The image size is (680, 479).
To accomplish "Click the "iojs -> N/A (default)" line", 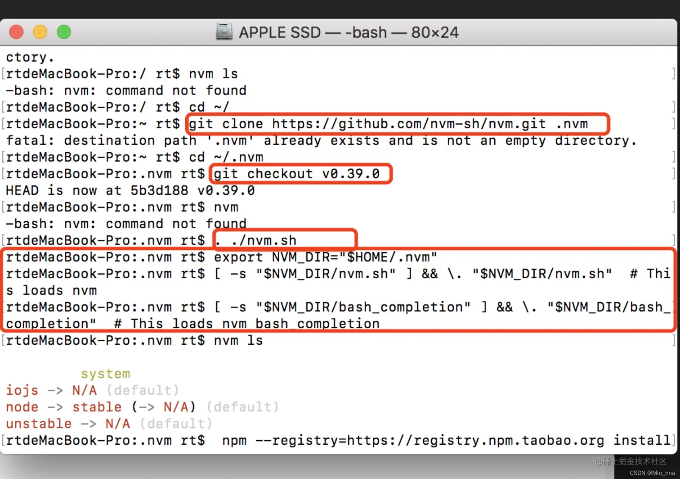I will [x=92, y=390].
